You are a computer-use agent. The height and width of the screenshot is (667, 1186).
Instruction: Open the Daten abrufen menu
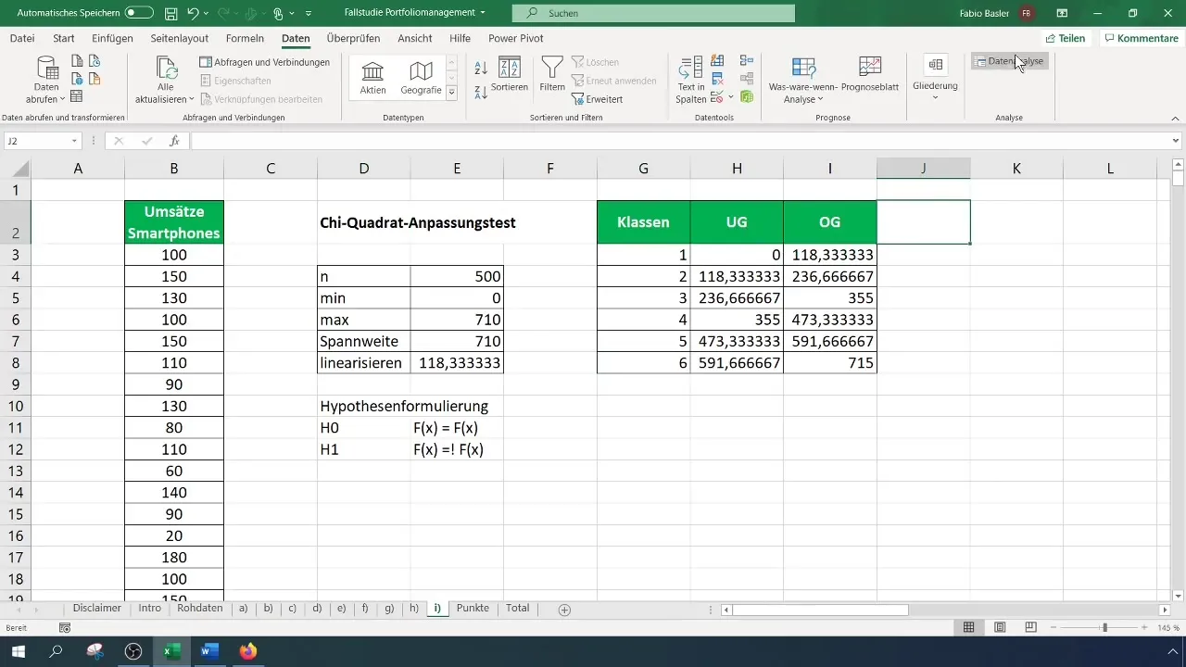click(x=45, y=81)
